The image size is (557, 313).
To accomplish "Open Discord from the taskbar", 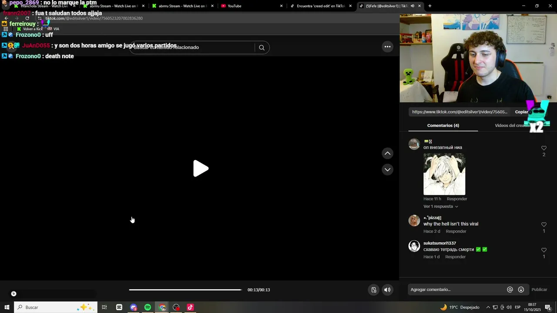I will coord(134,307).
